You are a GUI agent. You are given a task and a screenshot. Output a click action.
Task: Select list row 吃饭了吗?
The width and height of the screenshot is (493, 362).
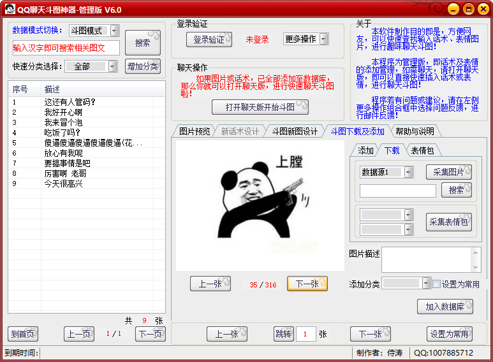(87, 133)
